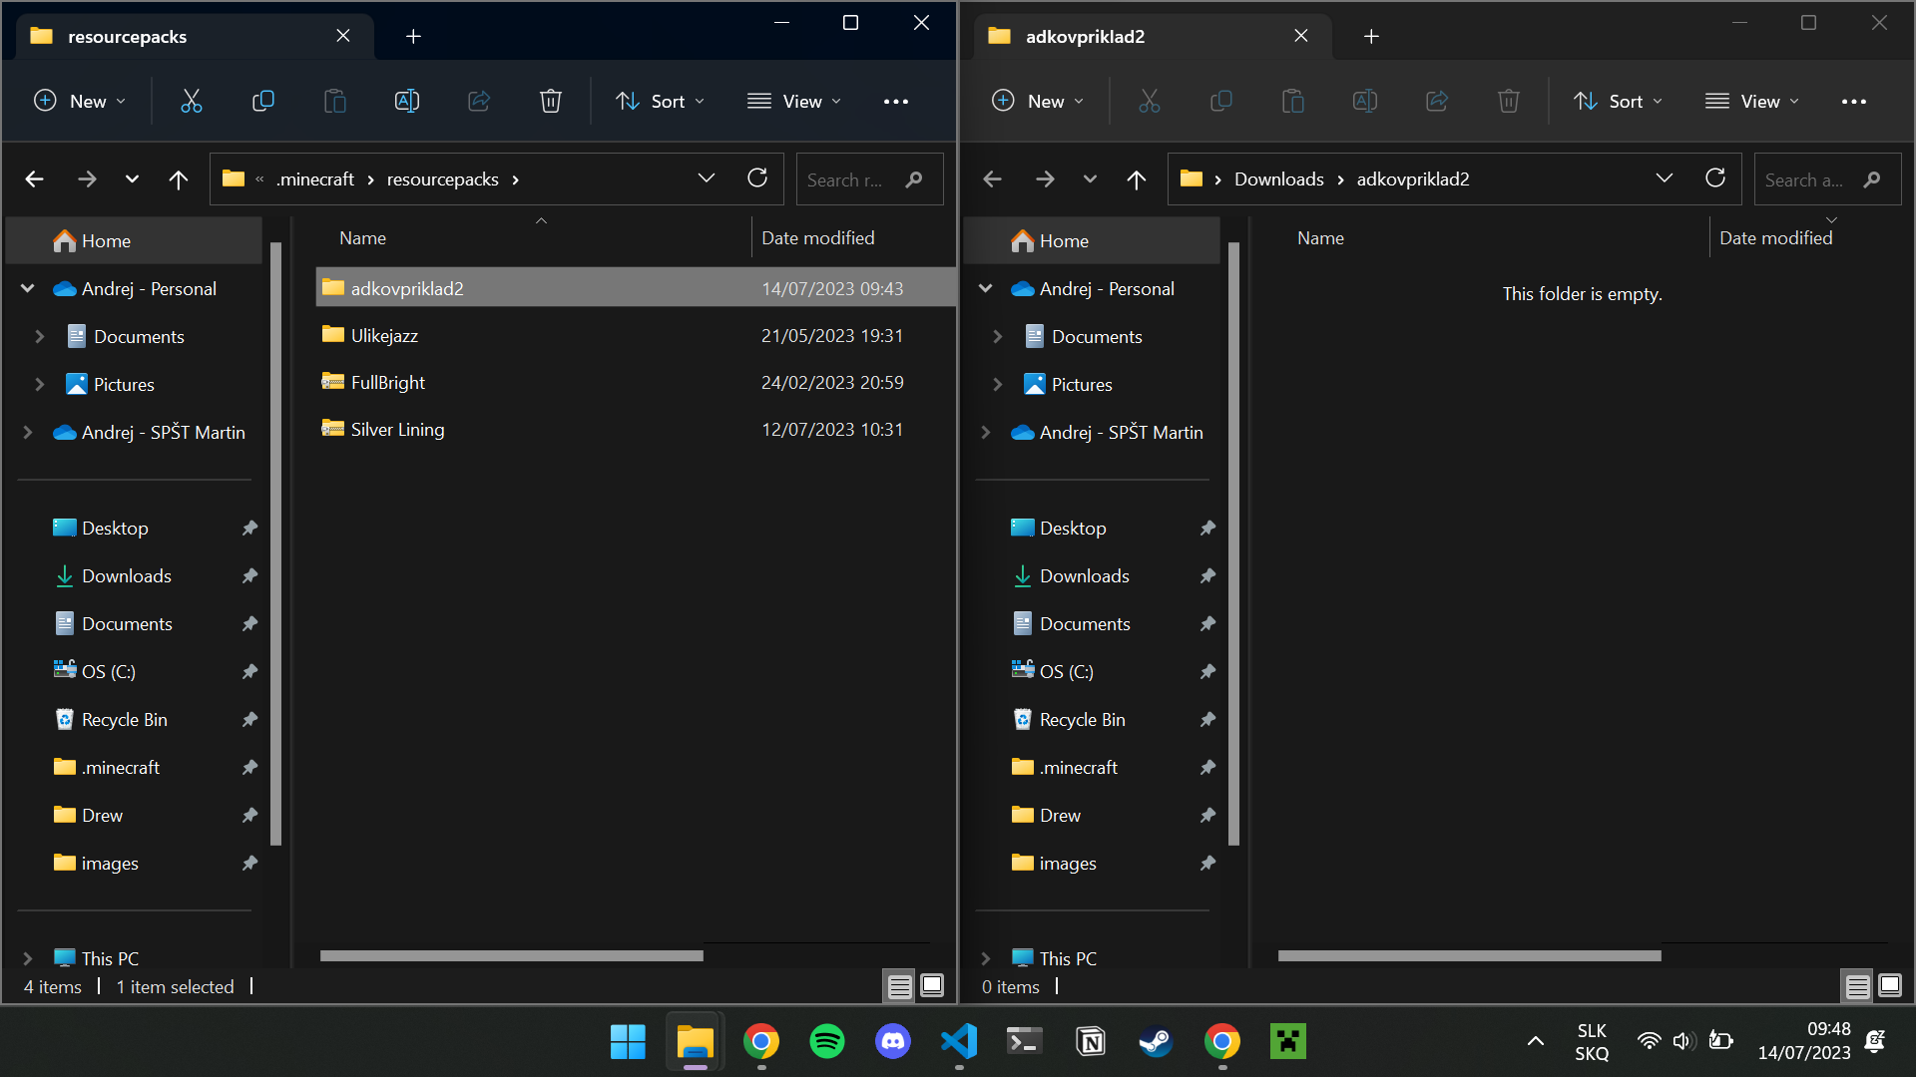The width and height of the screenshot is (1916, 1077).
Task: Collapse Andrej - Personal in resourcepacks sidebar
Action: click(x=28, y=288)
